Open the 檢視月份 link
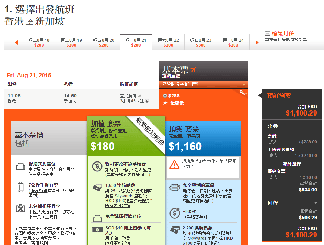This screenshot has height=245, width=324. tap(283, 34)
